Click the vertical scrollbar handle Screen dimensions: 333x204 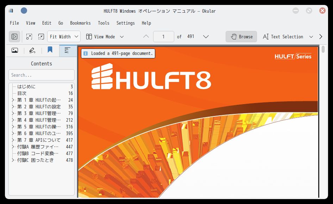[x=323, y=49]
